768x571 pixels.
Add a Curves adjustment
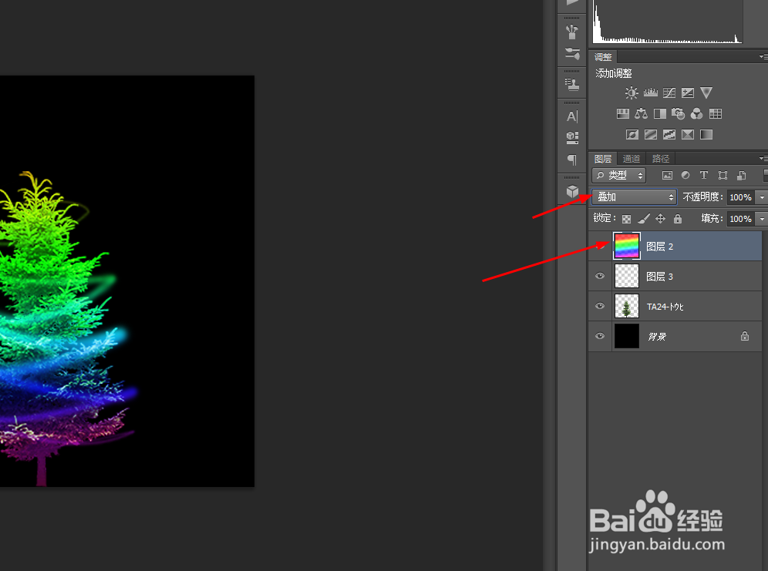point(669,93)
